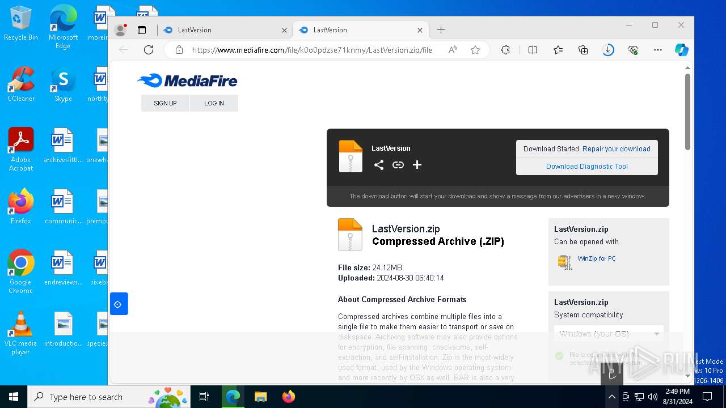Screen dimensions: 726x408
Task: Select the Microsoft Edge desktop shortcut
Action: pos(63,27)
